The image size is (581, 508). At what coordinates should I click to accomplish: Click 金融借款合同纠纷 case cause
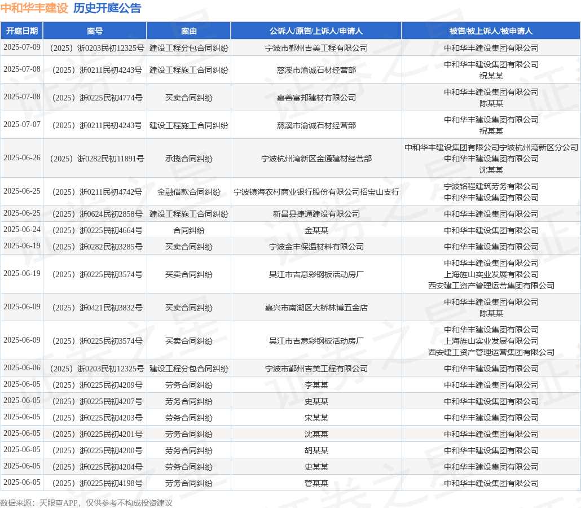[189, 192]
